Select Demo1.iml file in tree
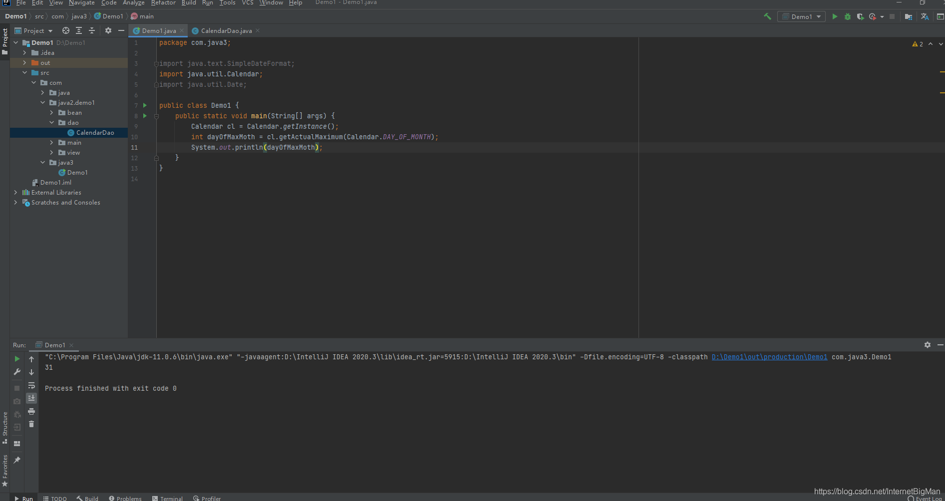This screenshot has width=945, height=501. (55, 182)
